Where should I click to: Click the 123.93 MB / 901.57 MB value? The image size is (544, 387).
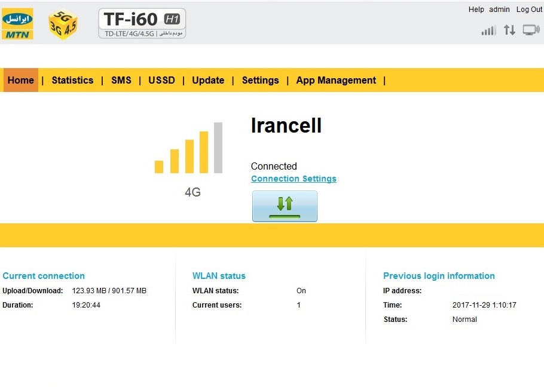tap(109, 291)
